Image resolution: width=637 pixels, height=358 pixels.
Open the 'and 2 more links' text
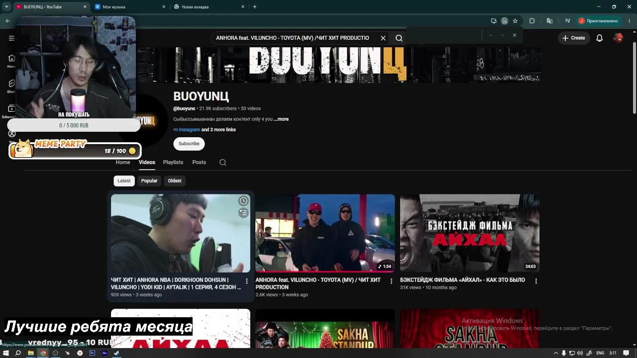(x=218, y=130)
